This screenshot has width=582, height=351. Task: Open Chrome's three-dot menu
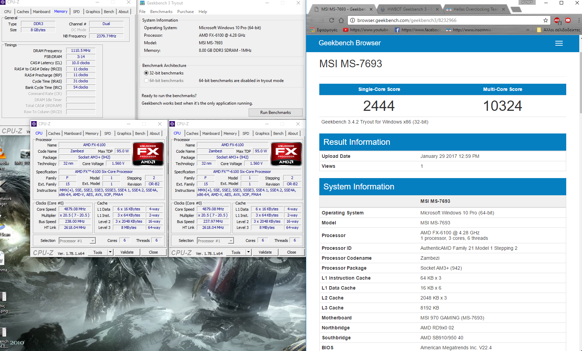click(x=578, y=20)
